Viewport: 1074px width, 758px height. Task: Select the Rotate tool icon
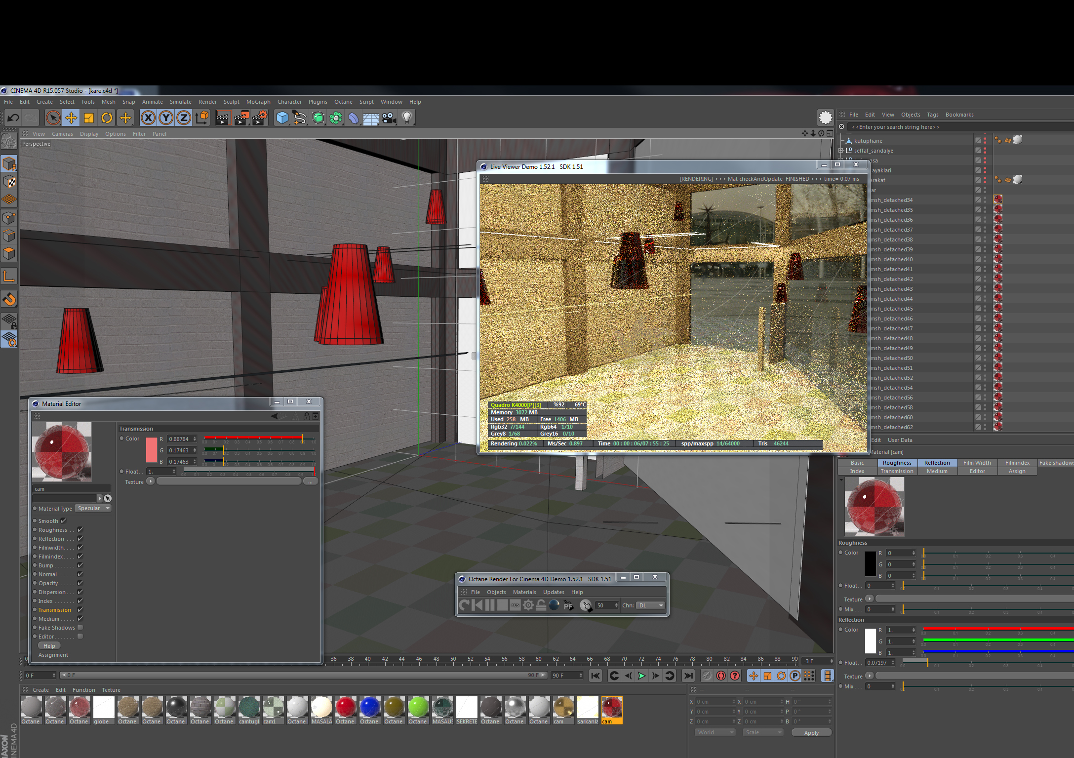[107, 118]
